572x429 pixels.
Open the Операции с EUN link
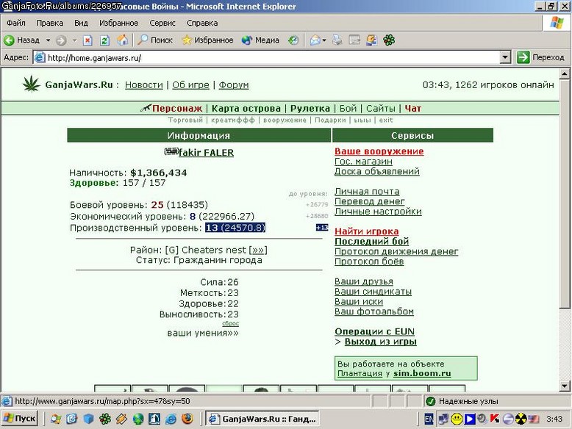[x=374, y=331]
